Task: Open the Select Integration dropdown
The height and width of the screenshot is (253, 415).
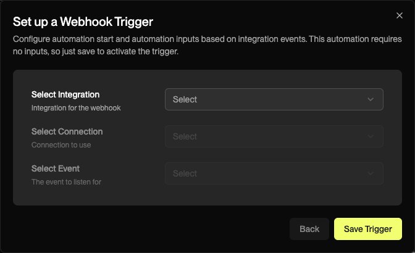Action: point(274,99)
